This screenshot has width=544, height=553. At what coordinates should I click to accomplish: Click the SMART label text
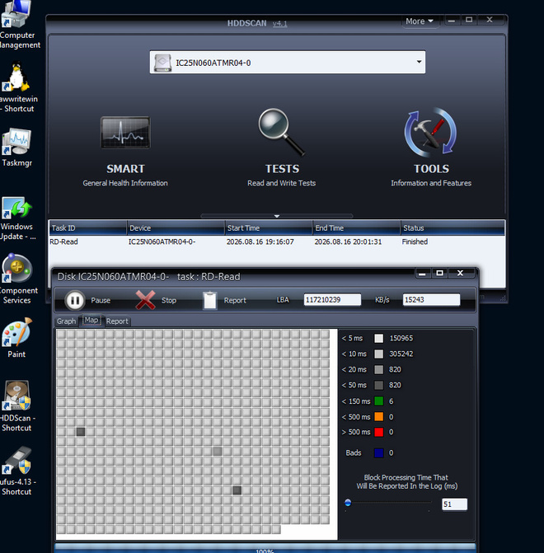(x=125, y=169)
